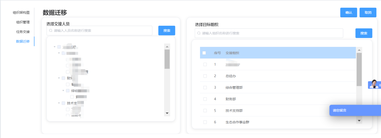Click the 取消 button
The image size is (381, 138).
(368, 13)
